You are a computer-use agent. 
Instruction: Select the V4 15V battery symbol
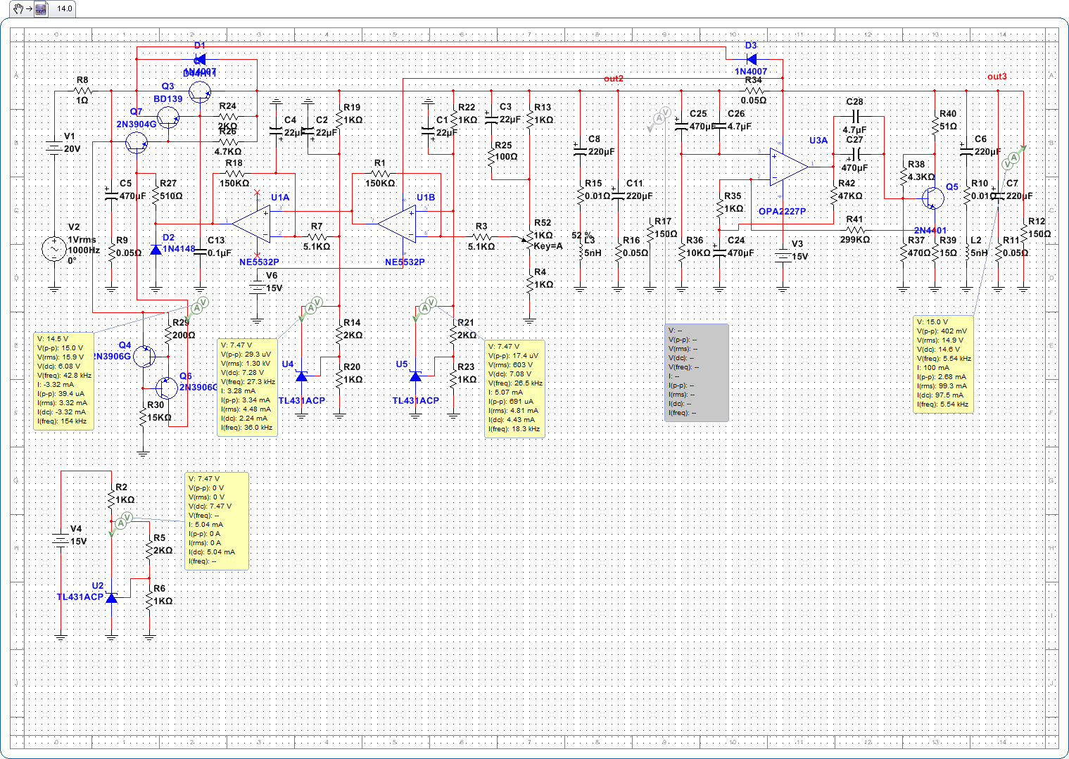(x=61, y=541)
